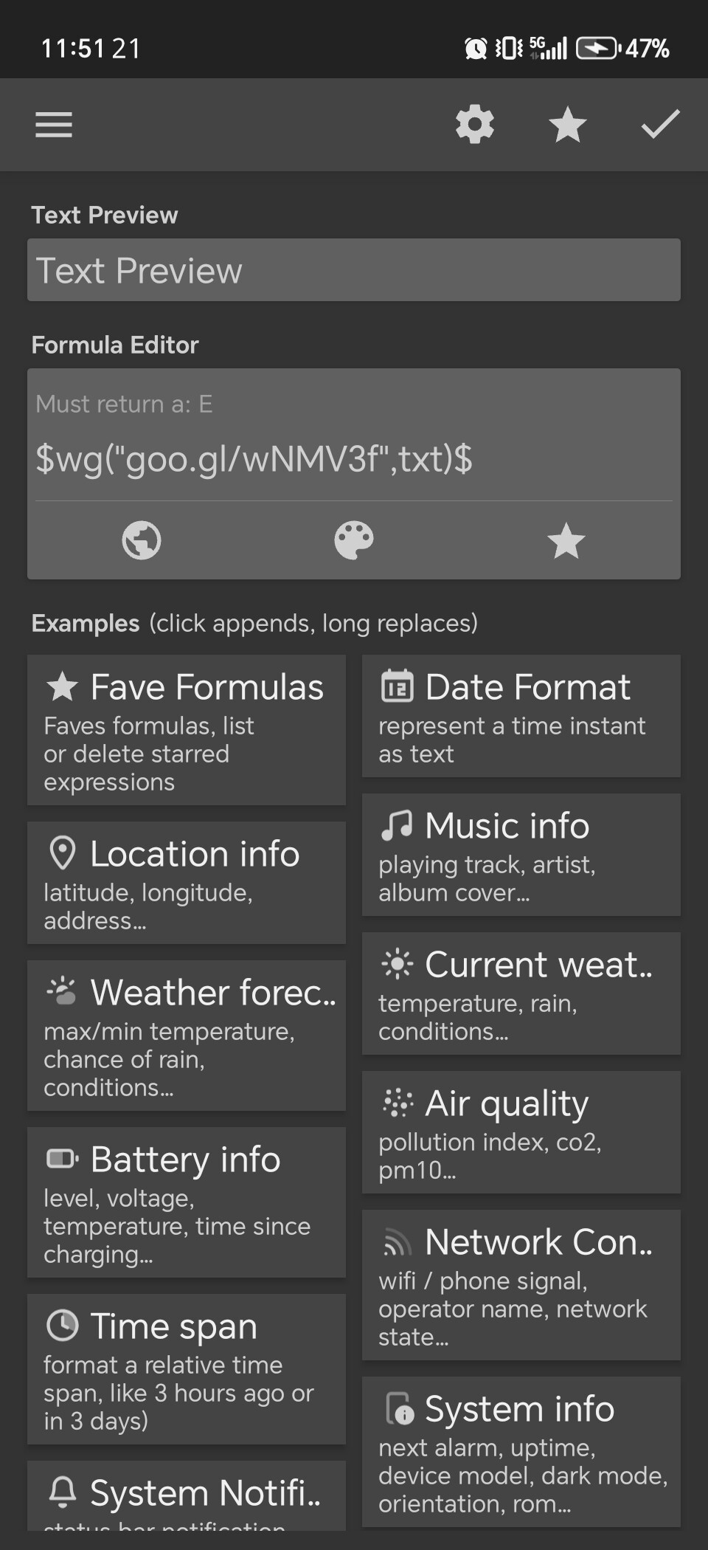Select the Location info example
Viewport: 708px width, 1550px height.
tap(187, 883)
